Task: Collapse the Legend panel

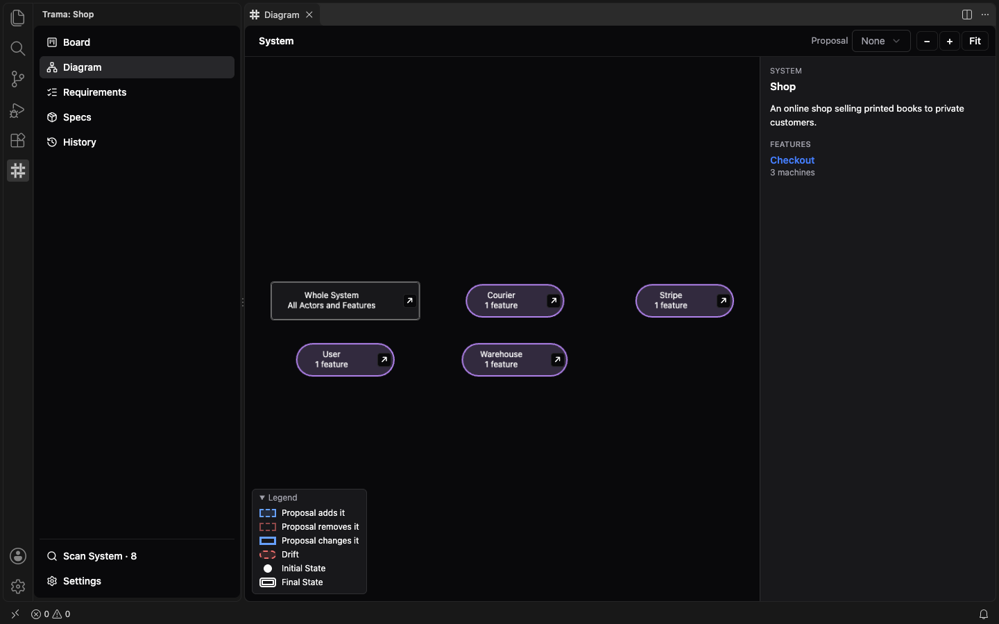Action: point(278,498)
